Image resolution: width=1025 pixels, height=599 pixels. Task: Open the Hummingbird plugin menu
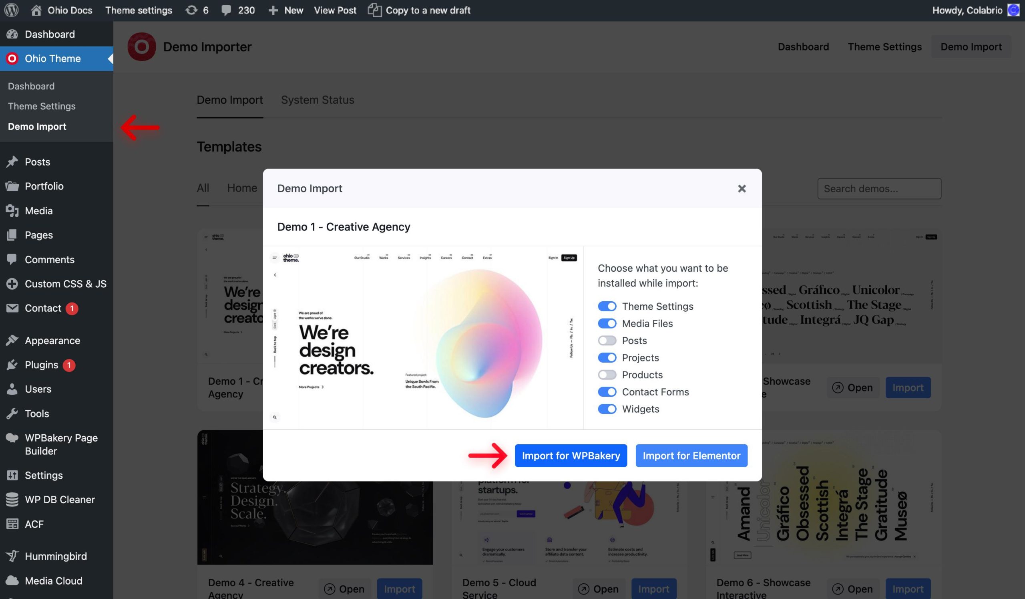[x=56, y=556]
